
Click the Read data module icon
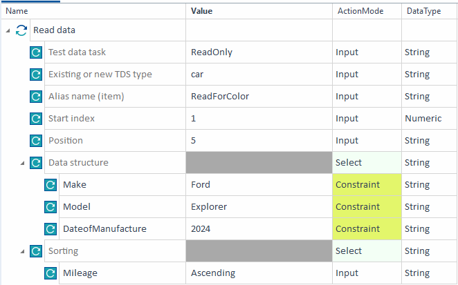point(22,30)
